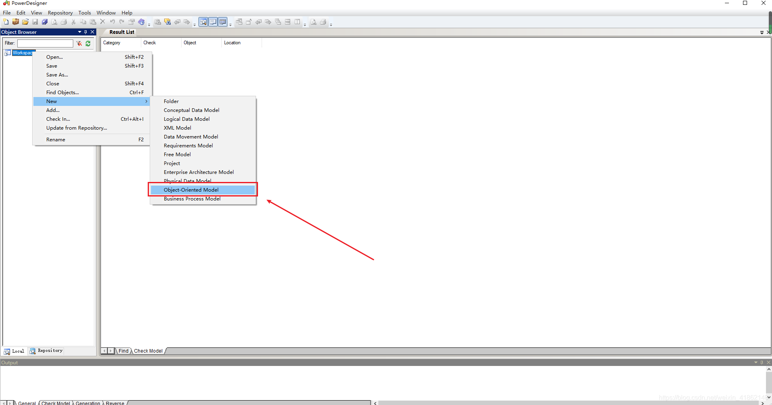Switch to the Repository tab
This screenshot has height=405, width=772.
(x=46, y=351)
